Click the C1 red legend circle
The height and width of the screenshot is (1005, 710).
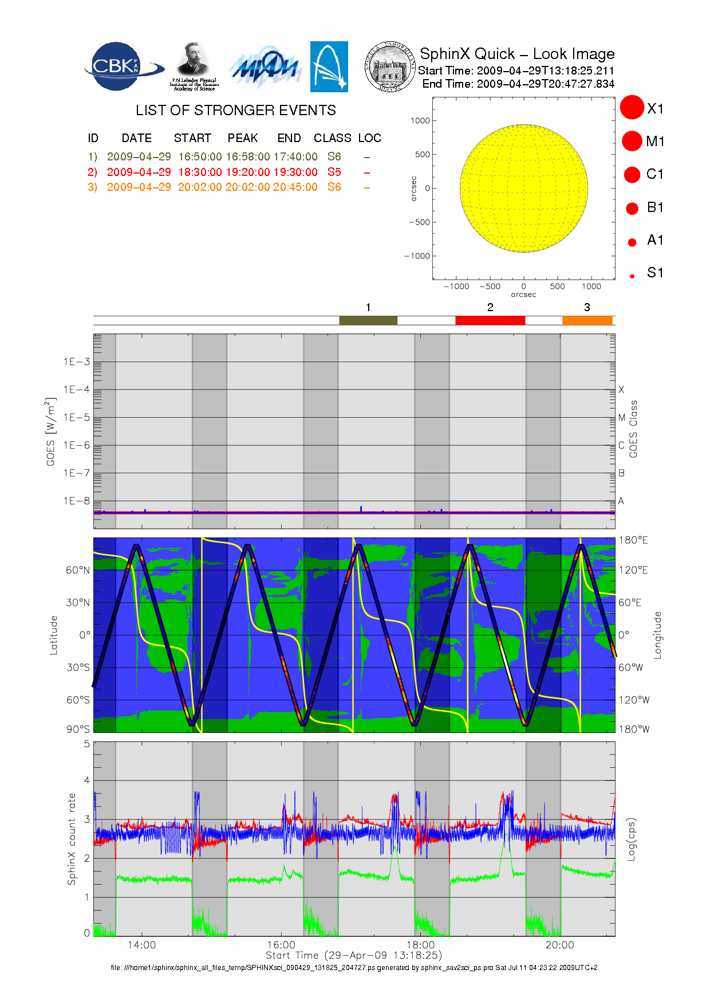pos(632,175)
